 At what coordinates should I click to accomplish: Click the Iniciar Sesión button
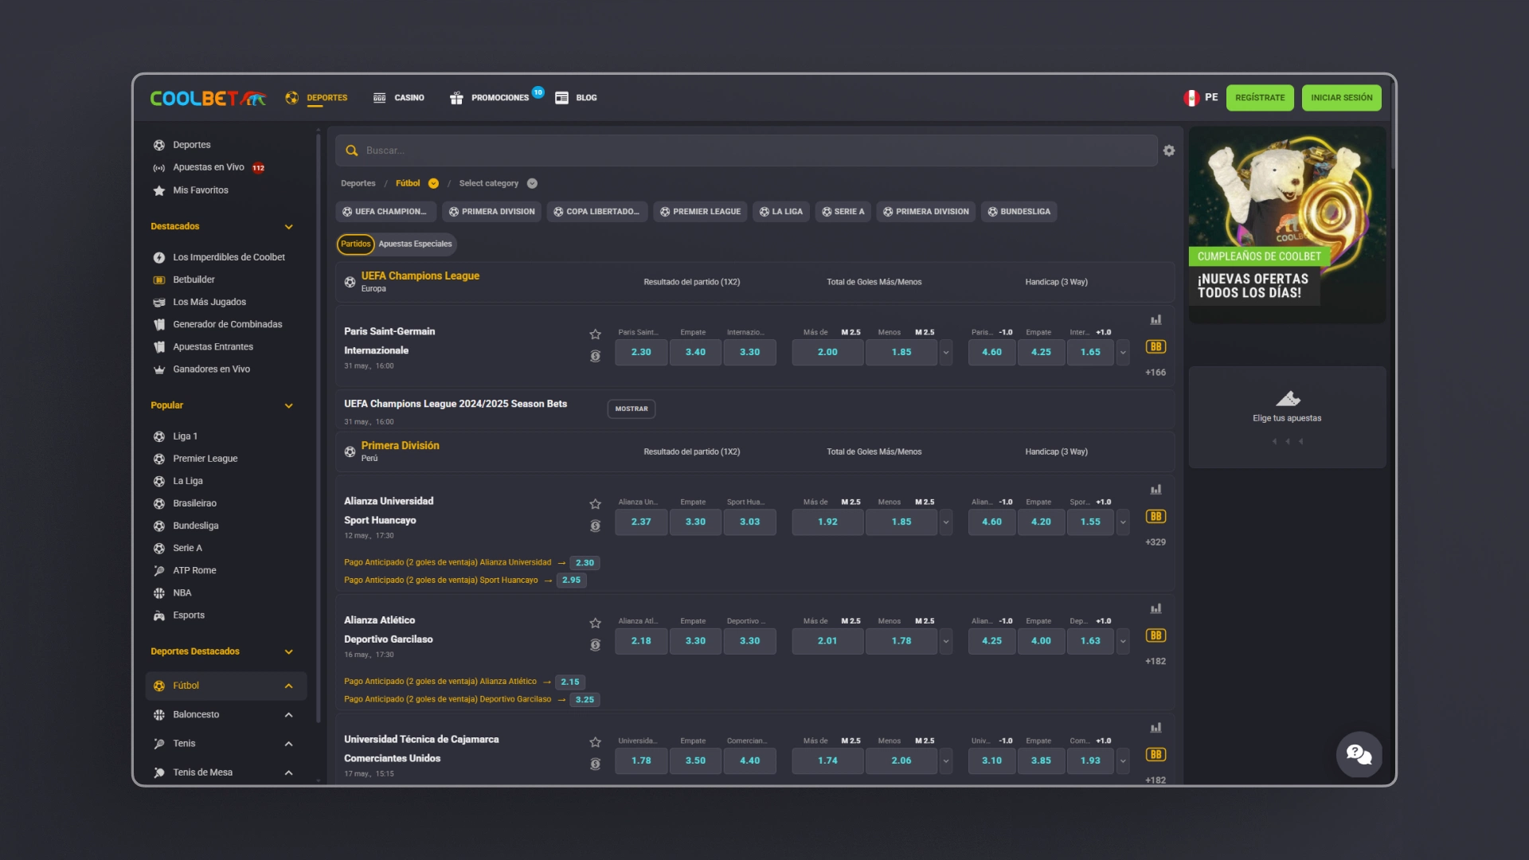click(1341, 98)
